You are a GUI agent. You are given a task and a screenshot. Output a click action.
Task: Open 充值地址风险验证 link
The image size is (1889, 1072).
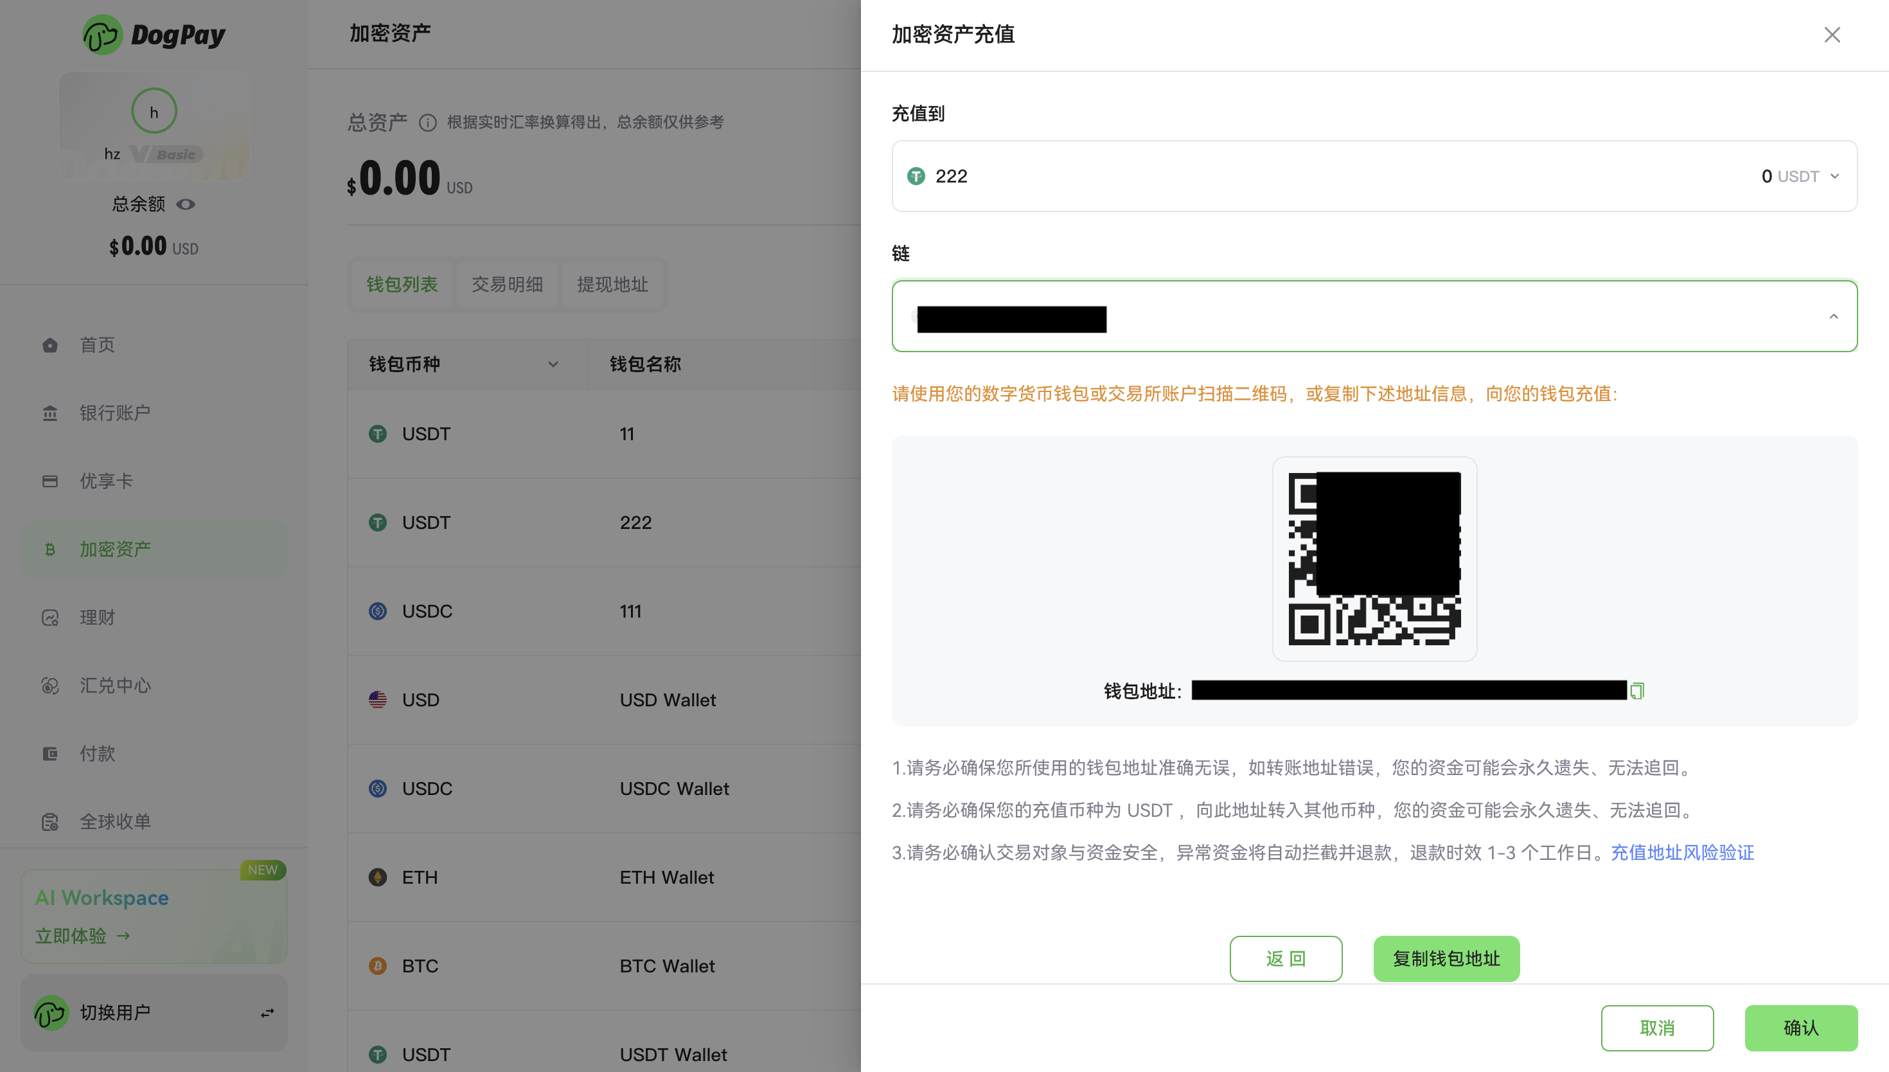click(1682, 853)
